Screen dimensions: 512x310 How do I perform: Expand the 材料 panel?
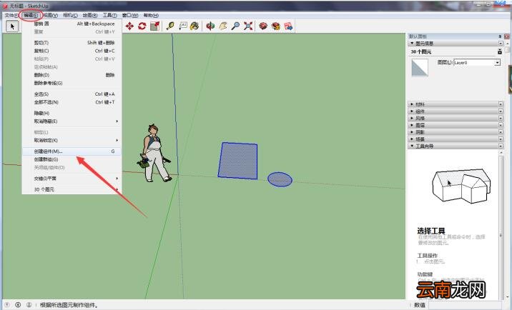pos(412,104)
